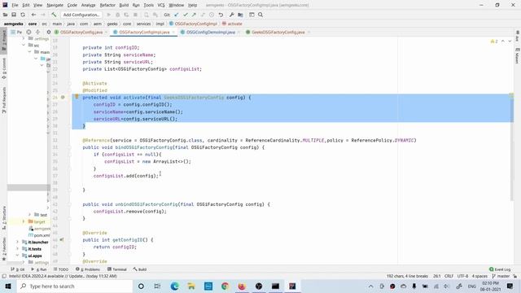Image resolution: width=521 pixels, height=293 pixels.
Task: Click the gutter marker beside the activate method
Action: click(63, 98)
